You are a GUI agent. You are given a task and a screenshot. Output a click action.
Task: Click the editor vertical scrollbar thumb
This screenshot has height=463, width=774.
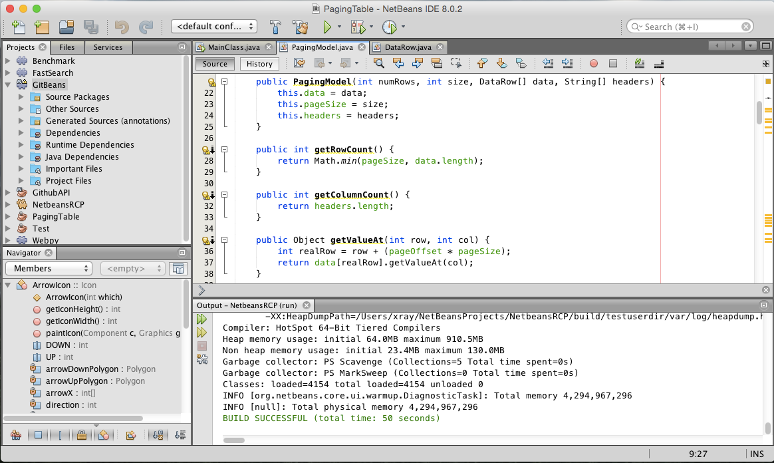pos(759,112)
